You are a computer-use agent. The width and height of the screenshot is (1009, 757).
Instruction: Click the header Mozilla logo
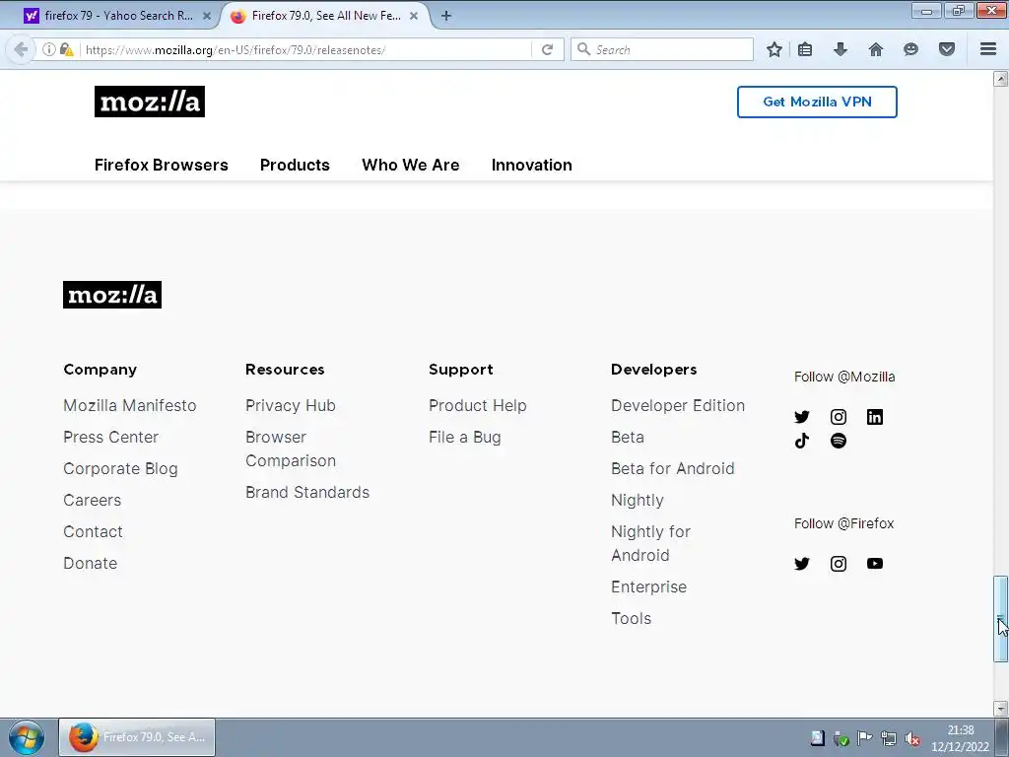coord(150,102)
